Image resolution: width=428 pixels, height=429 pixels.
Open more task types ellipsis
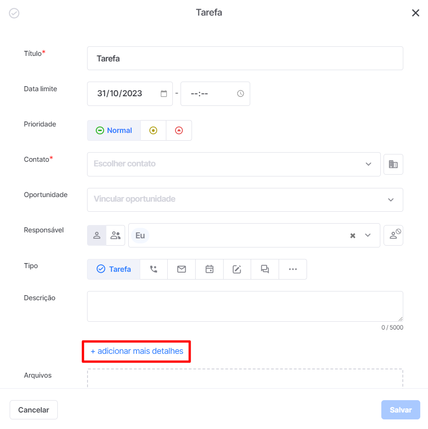click(293, 269)
